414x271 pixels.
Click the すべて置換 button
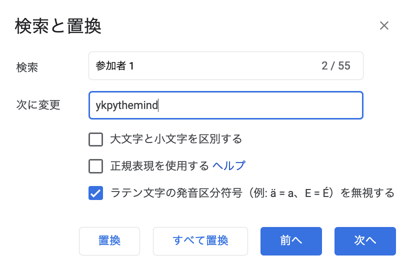(x=200, y=241)
